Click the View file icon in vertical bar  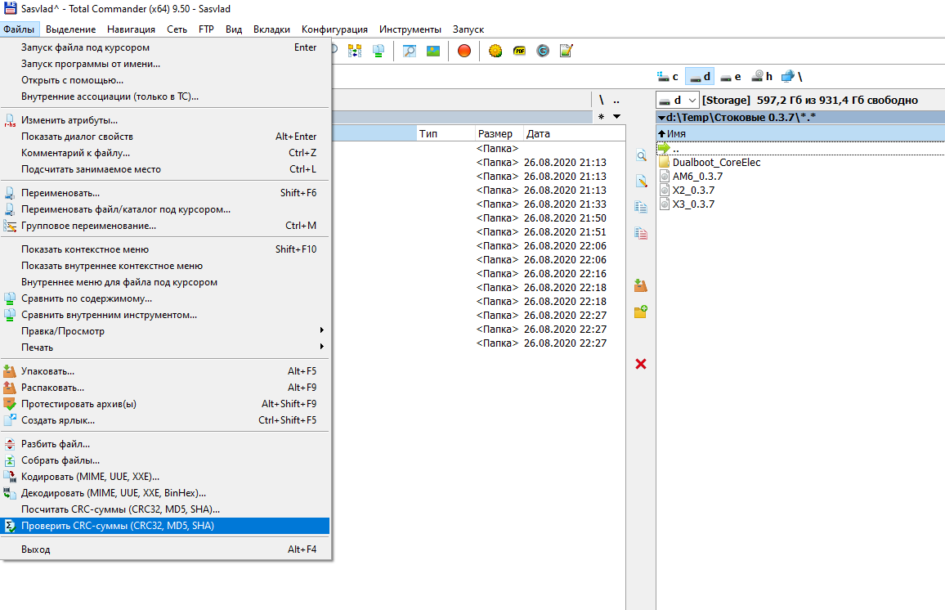click(x=641, y=155)
